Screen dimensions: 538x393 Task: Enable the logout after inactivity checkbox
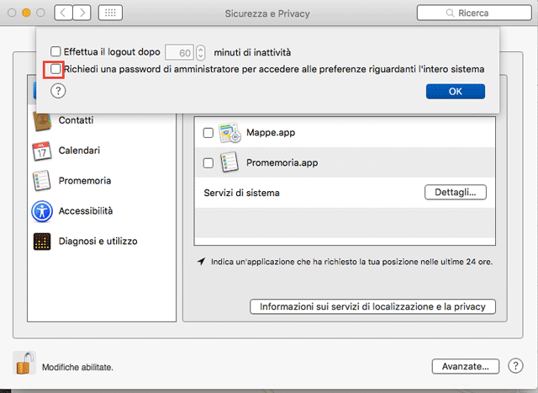[x=55, y=52]
